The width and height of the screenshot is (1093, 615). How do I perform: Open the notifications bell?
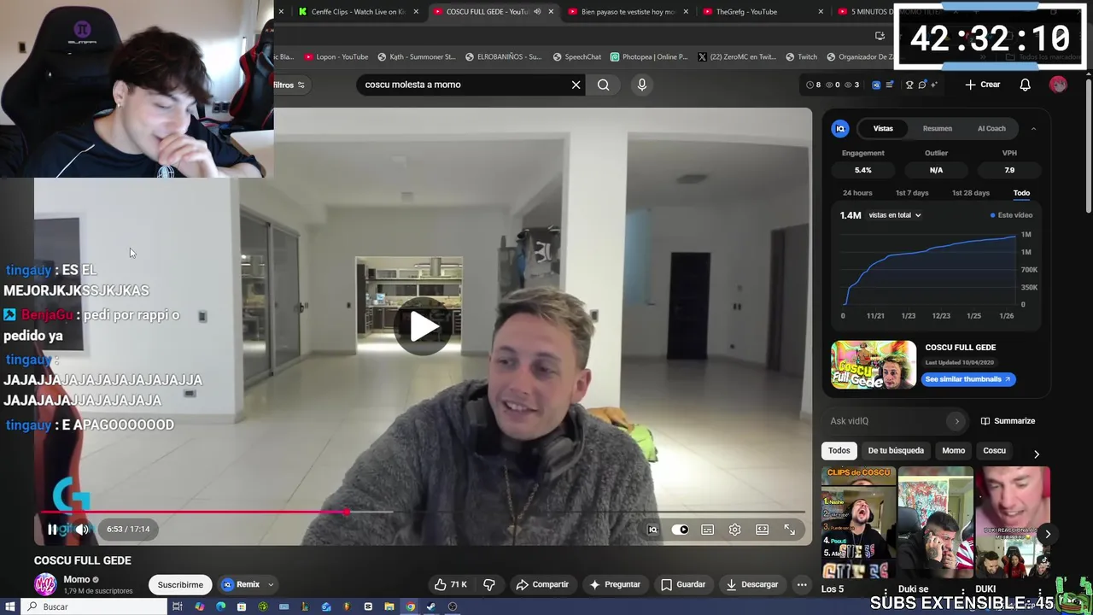[x=1025, y=85]
